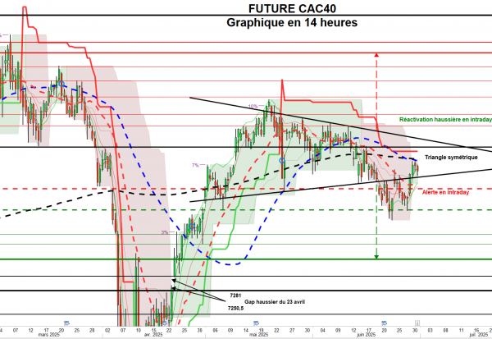Click the Gap haussier du 23 avril label

point(275,301)
